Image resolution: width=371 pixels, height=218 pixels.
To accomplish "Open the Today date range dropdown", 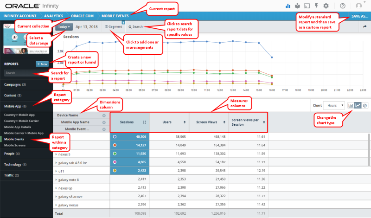I will [64, 27].
